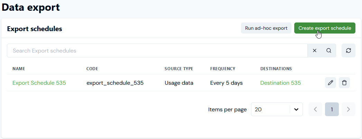The image size is (362, 139).
Task: Clear the search field with the X icon
Action: (x=314, y=50)
